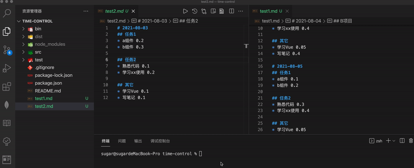Open the new-terminal launch profile dropdown

394,141
